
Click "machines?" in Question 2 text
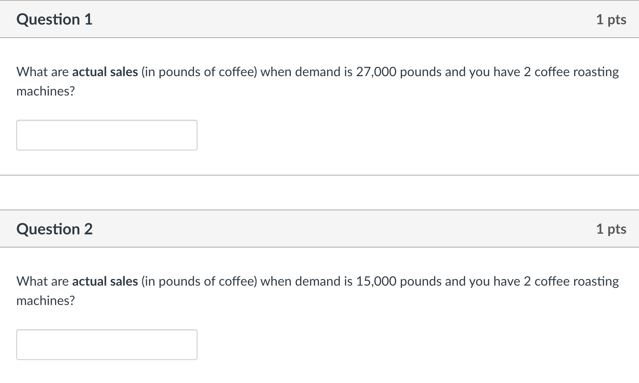pos(45,301)
